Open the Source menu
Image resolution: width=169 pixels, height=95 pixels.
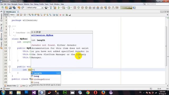21,4
